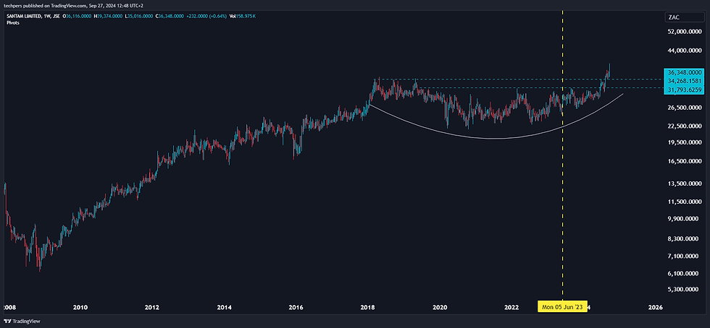This screenshot has width=710, height=328.
Task: Click the 2018 label on the time axis
Action: click(x=368, y=307)
